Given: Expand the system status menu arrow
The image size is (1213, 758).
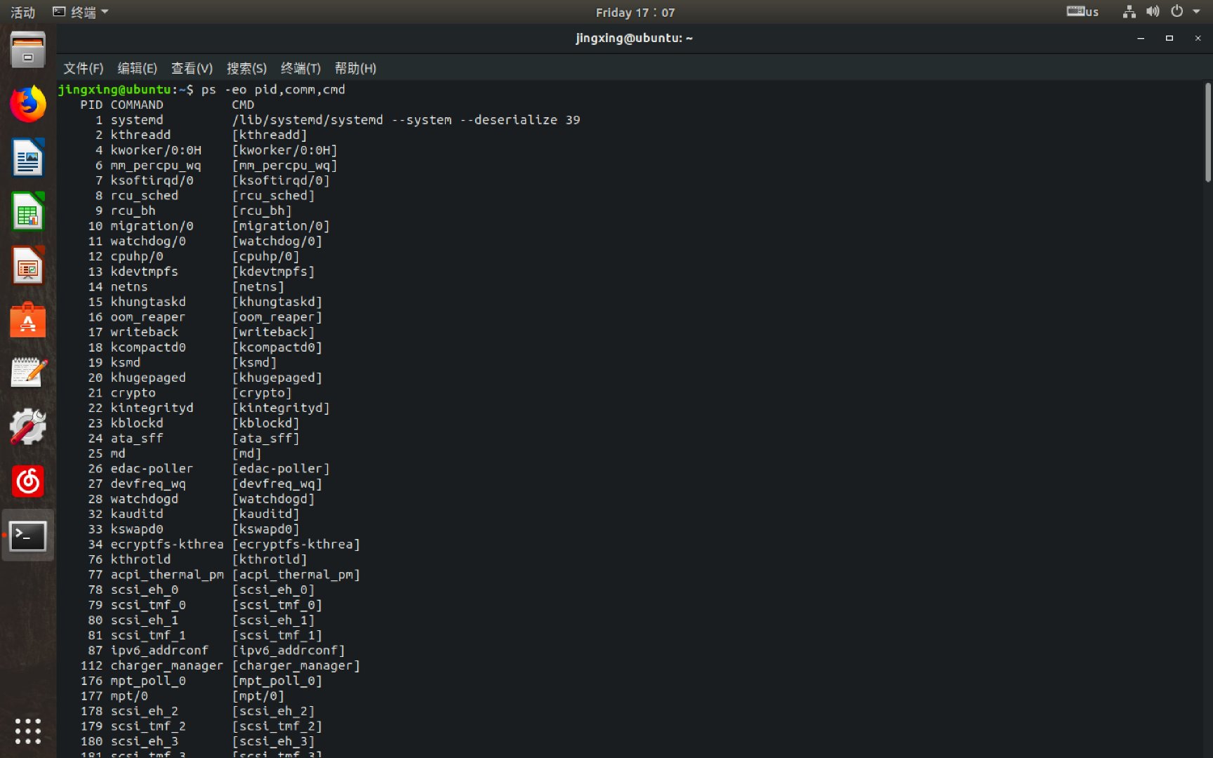Looking at the screenshot, I should point(1197,12).
